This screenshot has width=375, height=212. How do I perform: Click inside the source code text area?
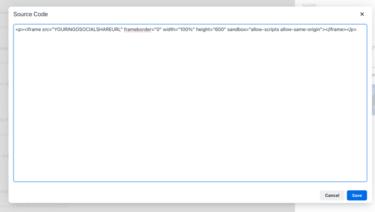(x=190, y=103)
